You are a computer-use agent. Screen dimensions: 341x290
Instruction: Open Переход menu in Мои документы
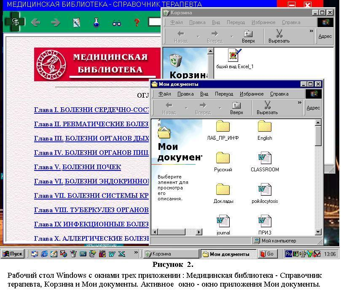point(224,94)
